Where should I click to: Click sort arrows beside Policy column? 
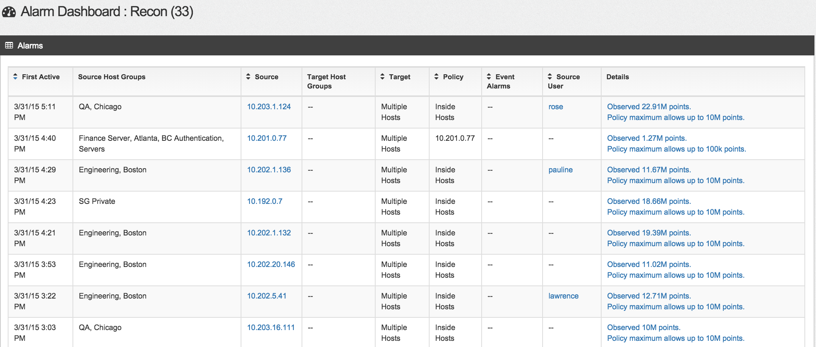coord(437,77)
